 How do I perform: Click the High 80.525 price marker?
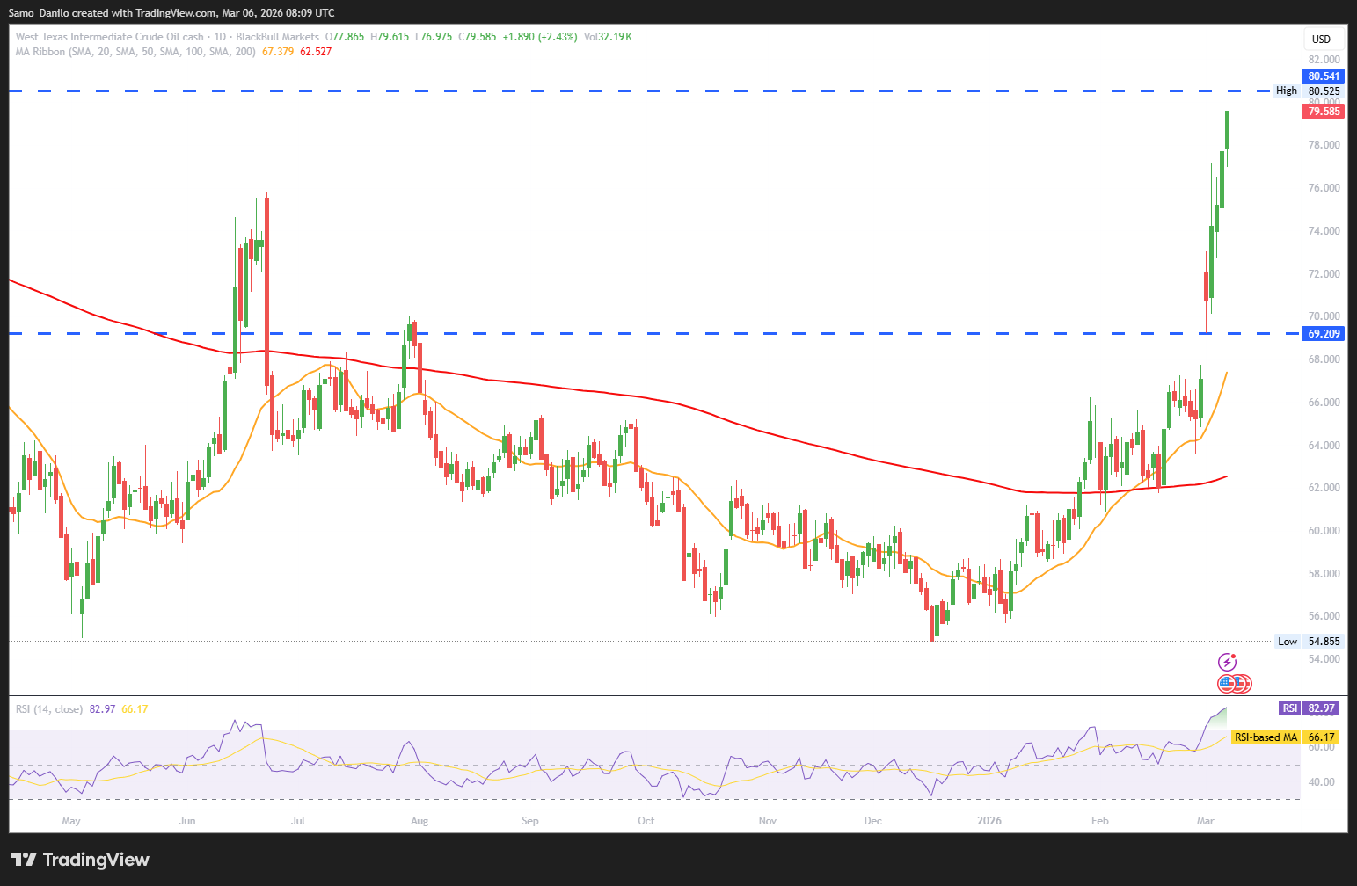point(1309,91)
